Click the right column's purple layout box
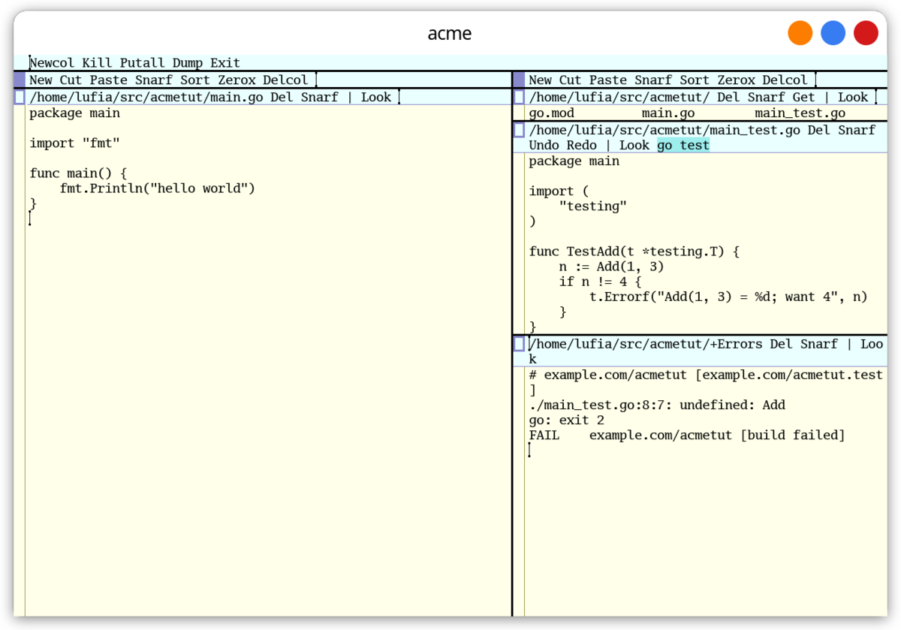The image size is (901, 630). pos(519,80)
